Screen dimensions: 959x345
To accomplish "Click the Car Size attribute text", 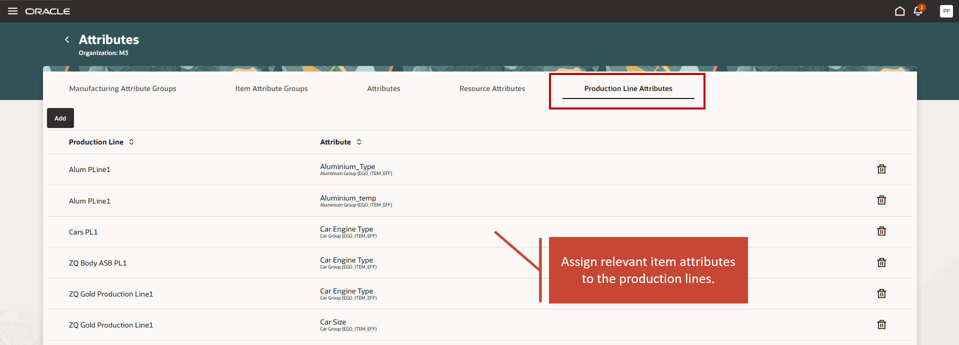I will coord(333,322).
